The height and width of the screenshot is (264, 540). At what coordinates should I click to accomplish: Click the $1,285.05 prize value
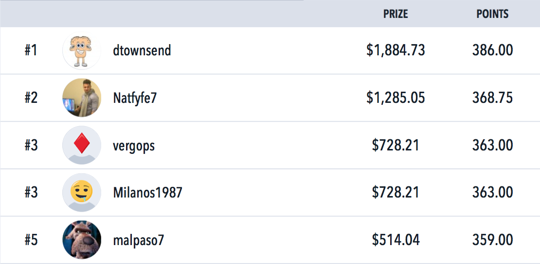[x=396, y=99]
